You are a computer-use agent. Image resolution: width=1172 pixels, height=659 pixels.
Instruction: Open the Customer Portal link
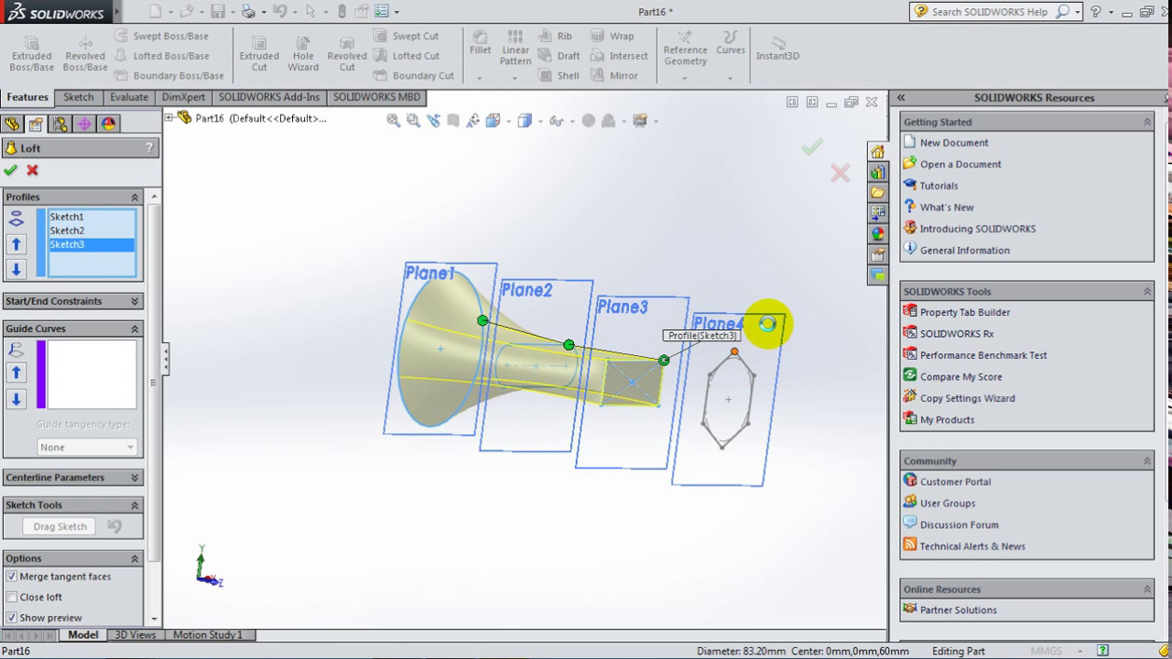pos(955,481)
